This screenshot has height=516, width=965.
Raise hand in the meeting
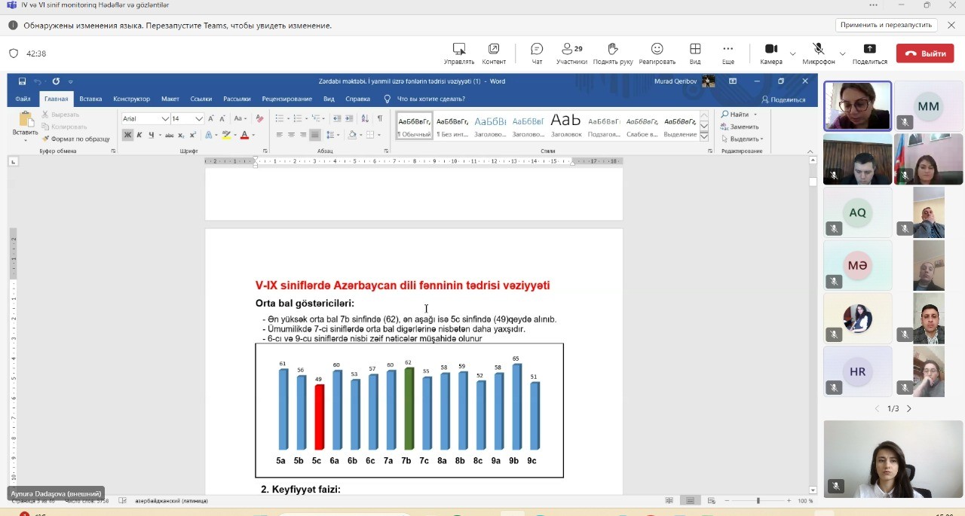click(x=613, y=50)
